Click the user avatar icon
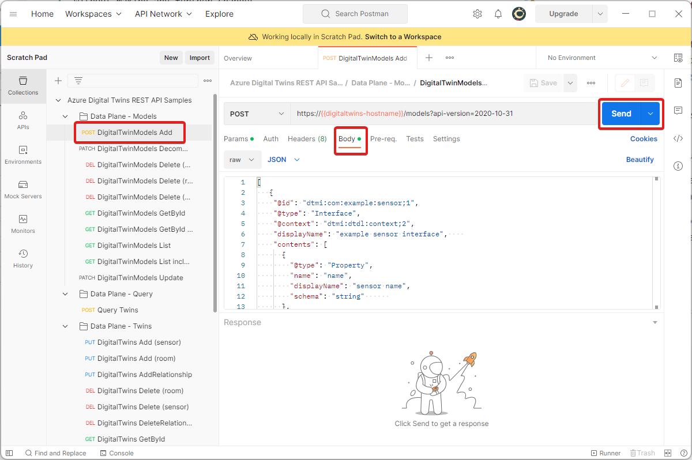 tap(519, 14)
